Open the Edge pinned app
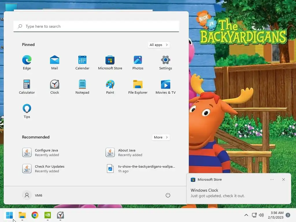Image resolution: width=296 pixels, height=222 pixels. point(27,63)
